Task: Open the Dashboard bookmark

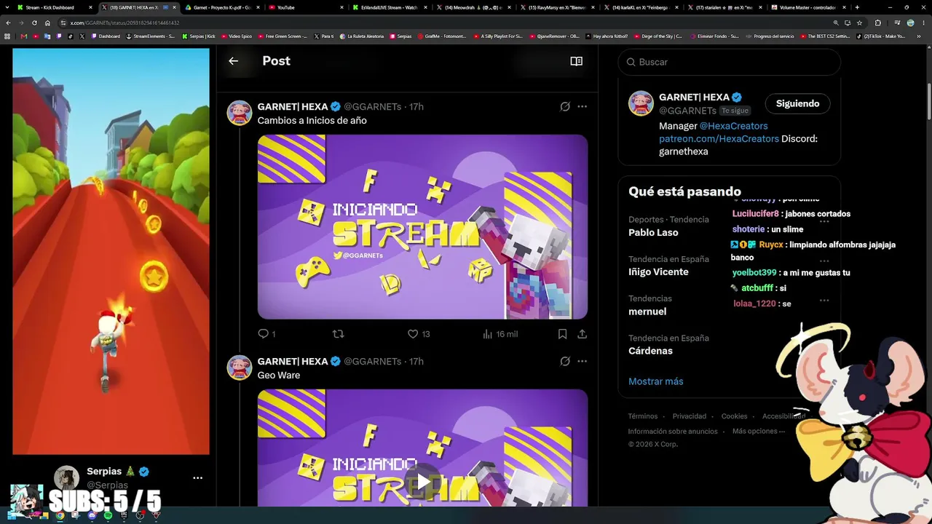Action: [106, 36]
